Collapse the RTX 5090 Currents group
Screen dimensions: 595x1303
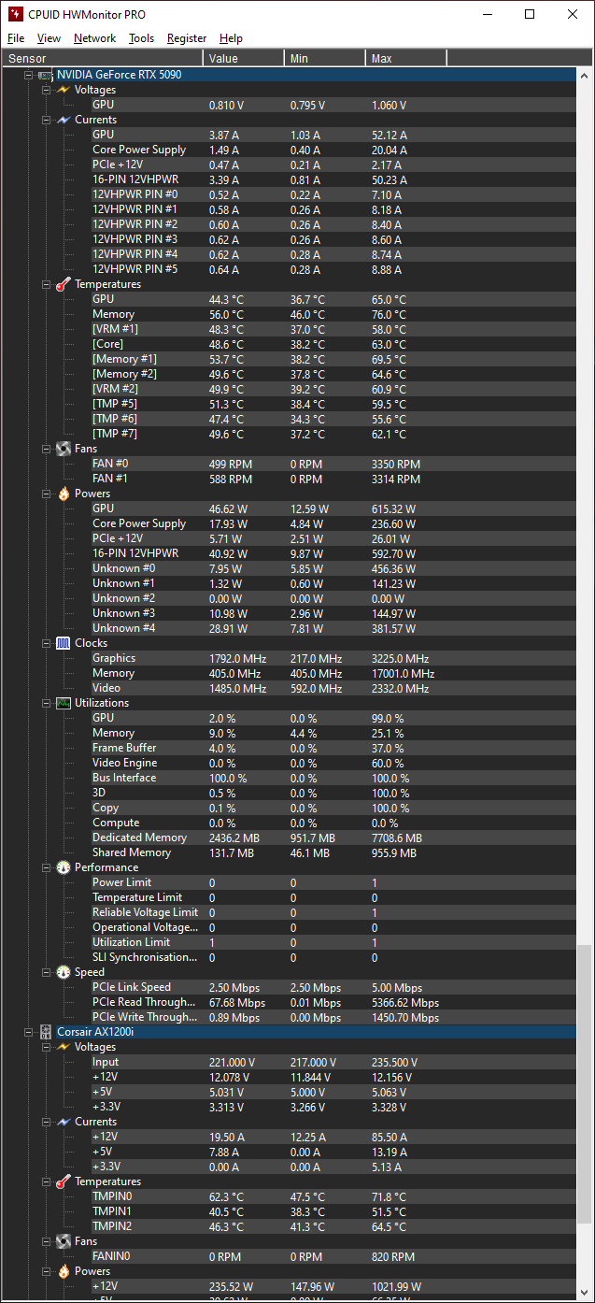coord(47,120)
